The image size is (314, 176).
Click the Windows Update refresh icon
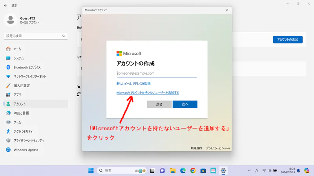tap(8, 150)
